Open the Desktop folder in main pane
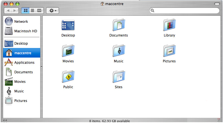The image size is (223, 123). tap(68, 25)
